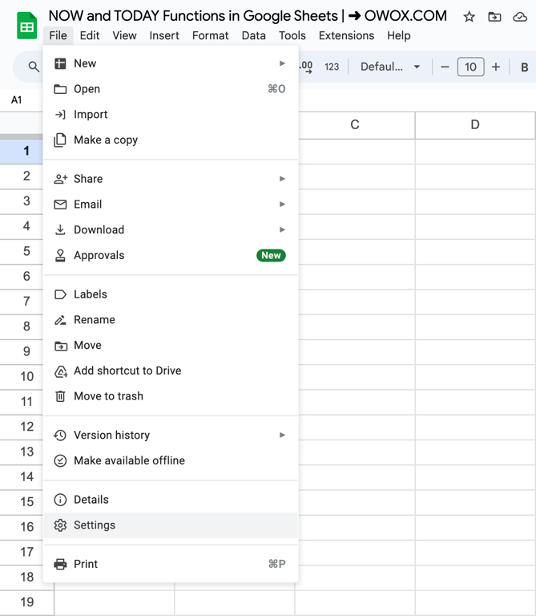Expand the Download submenu arrow
This screenshot has height=616, width=536.
click(282, 229)
